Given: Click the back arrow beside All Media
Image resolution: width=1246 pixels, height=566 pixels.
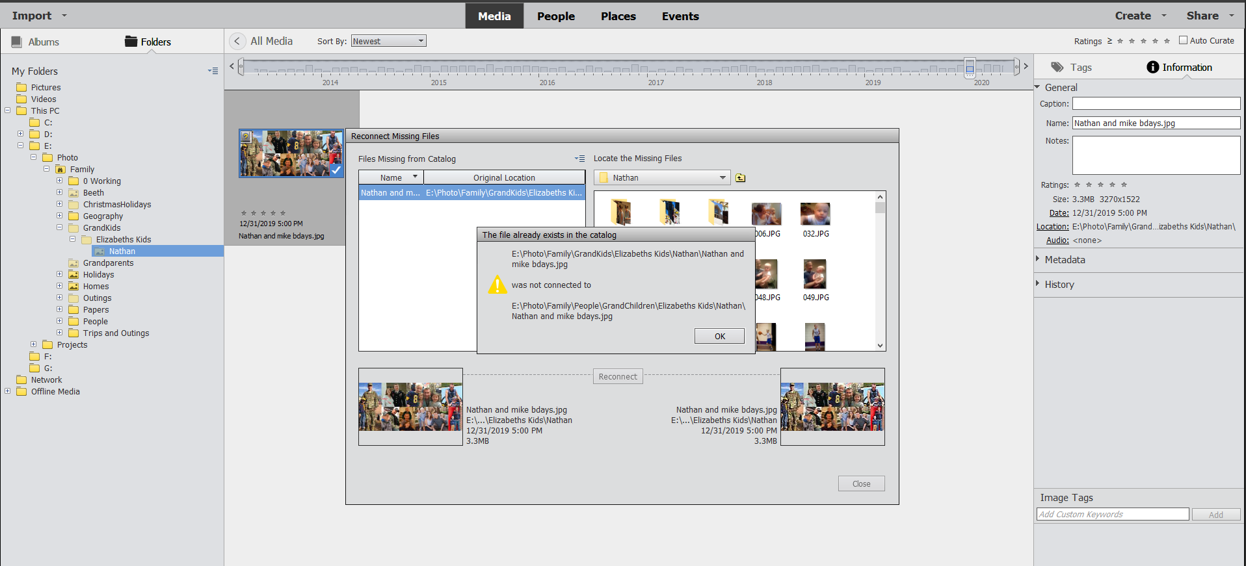Looking at the screenshot, I should (x=237, y=41).
